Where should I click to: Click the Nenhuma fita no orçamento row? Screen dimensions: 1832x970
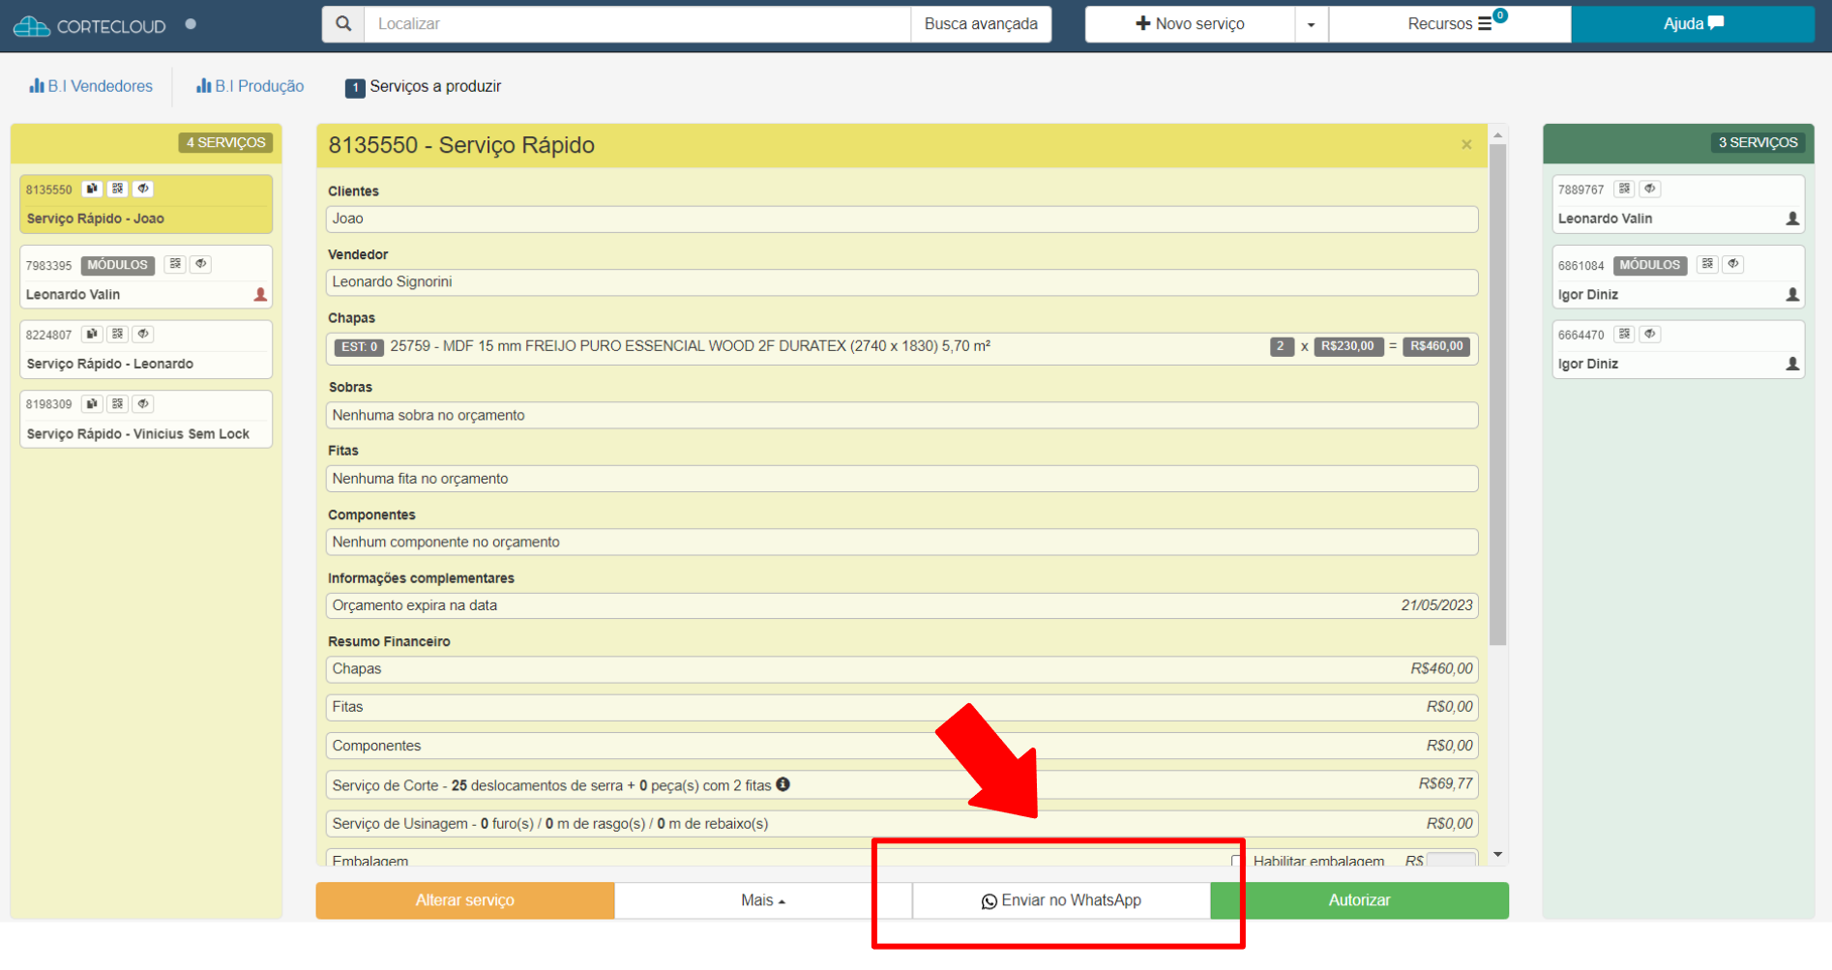tap(901, 479)
